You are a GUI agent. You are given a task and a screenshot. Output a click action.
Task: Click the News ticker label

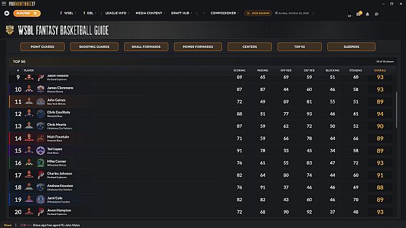[7, 225]
